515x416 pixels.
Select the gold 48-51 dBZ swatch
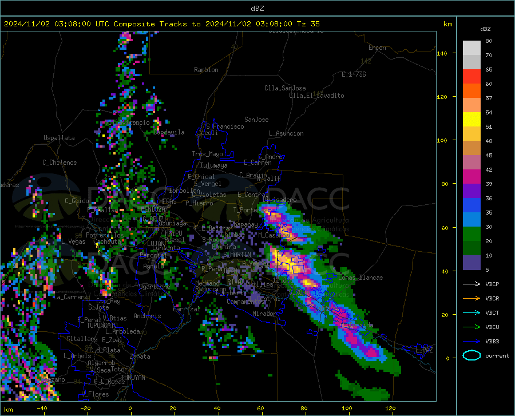tap(472, 134)
